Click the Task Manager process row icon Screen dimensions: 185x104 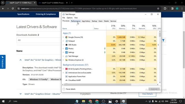pyautogui.click(x=66, y=56)
